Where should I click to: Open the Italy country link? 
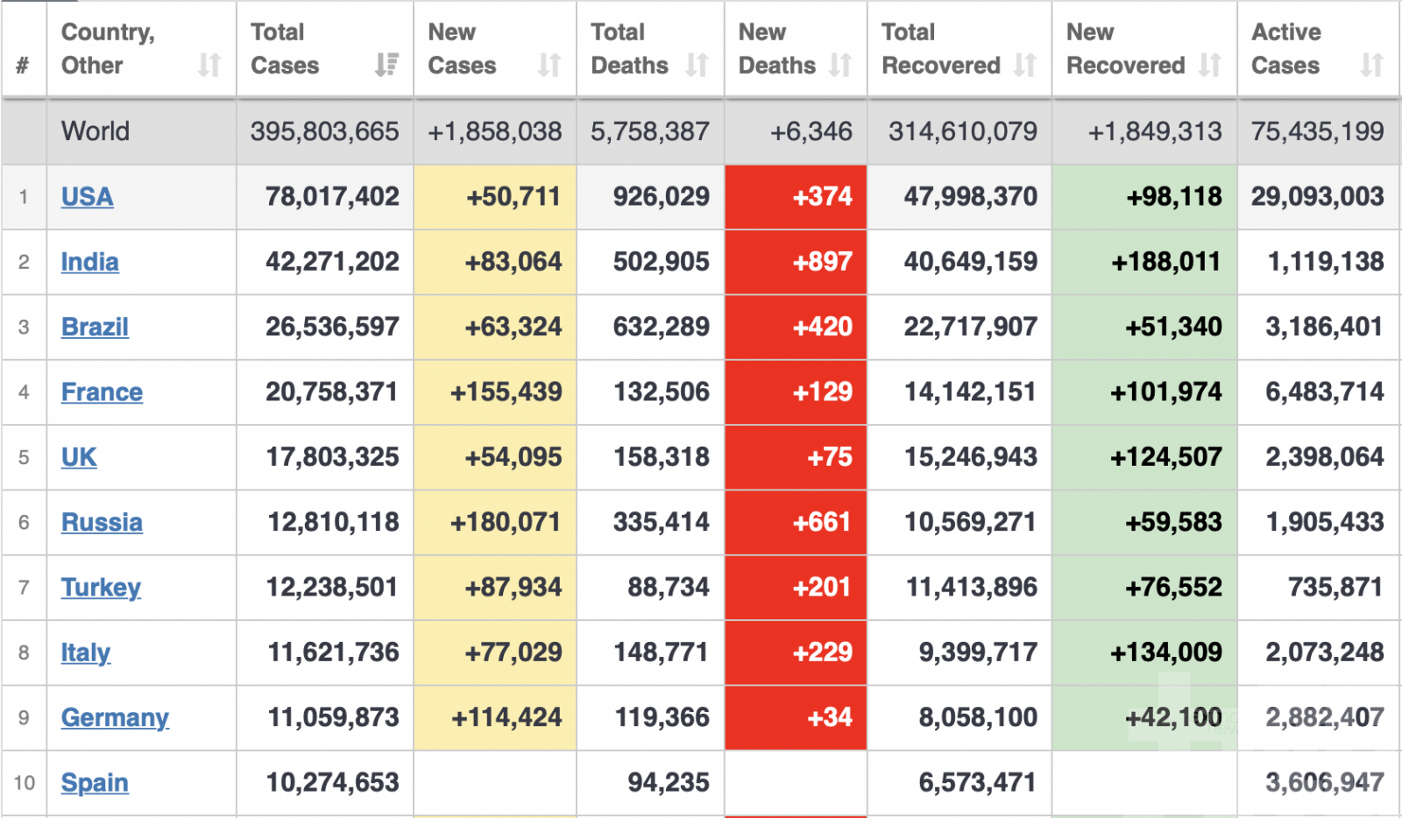click(85, 652)
